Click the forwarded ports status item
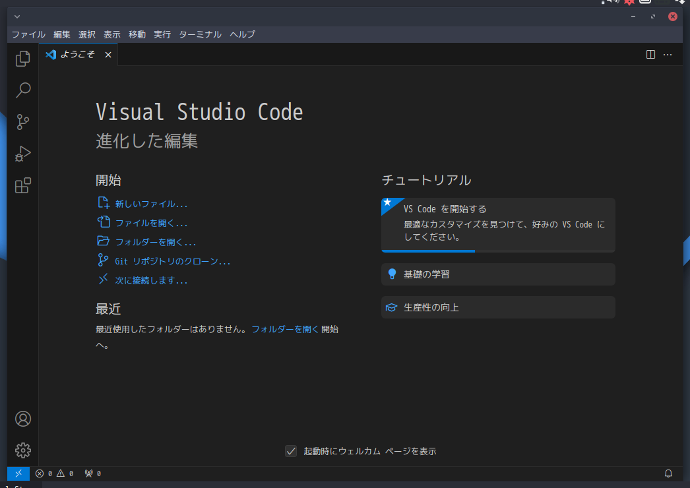Screen dimensions: 690x488 point(93,473)
